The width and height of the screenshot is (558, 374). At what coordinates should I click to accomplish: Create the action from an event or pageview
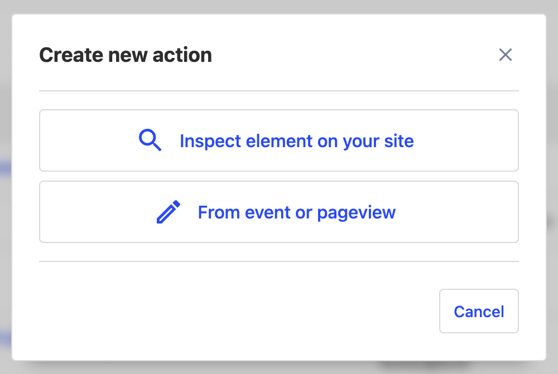[x=279, y=212]
